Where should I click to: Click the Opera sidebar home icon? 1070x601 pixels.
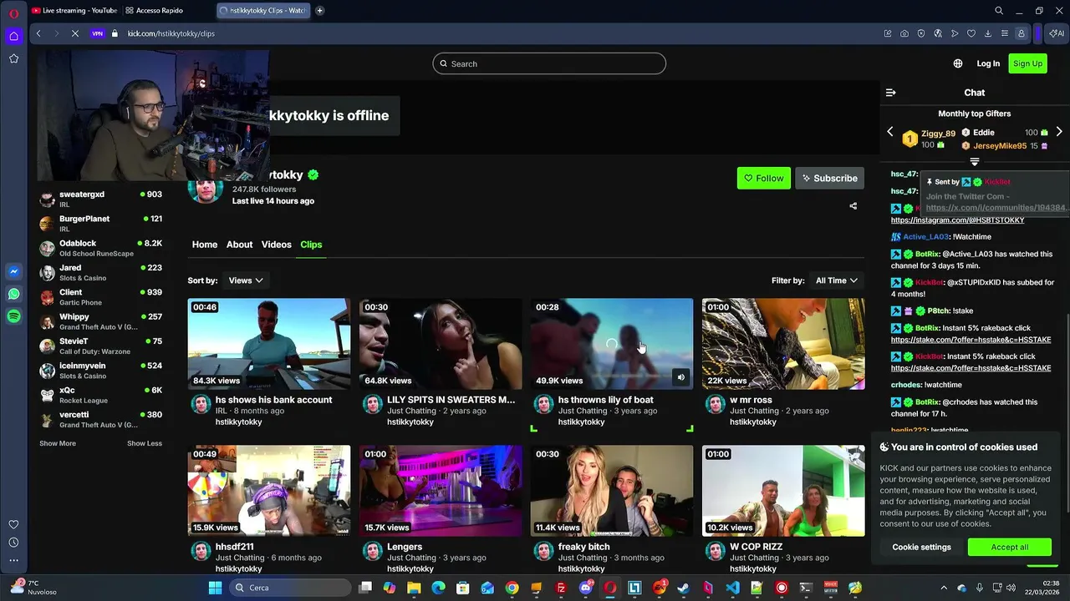click(x=13, y=36)
